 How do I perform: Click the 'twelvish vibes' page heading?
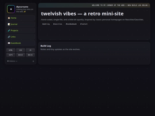click(x=82, y=14)
